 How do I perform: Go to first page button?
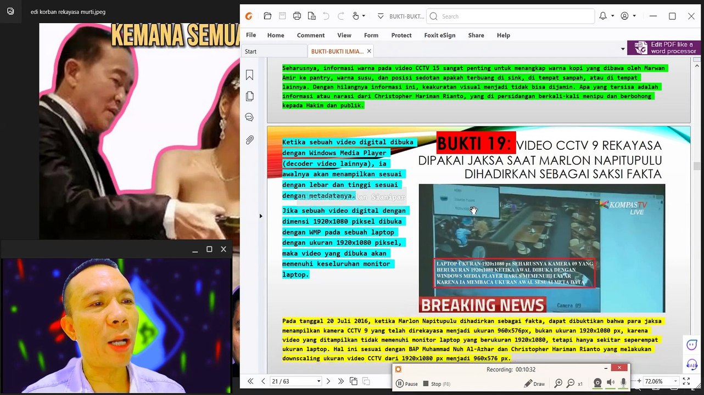click(250, 381)
